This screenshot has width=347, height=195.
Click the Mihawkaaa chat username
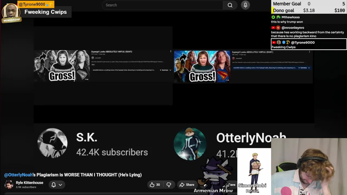pos(290,17)
